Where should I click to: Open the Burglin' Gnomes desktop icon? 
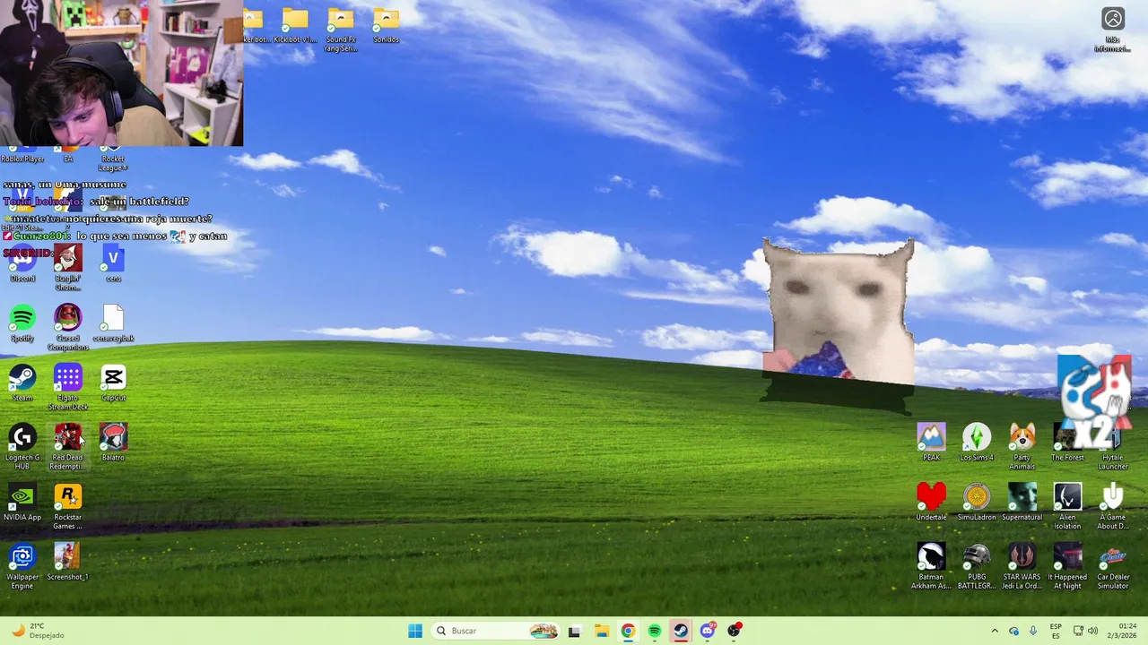click(x=68, y=267)
